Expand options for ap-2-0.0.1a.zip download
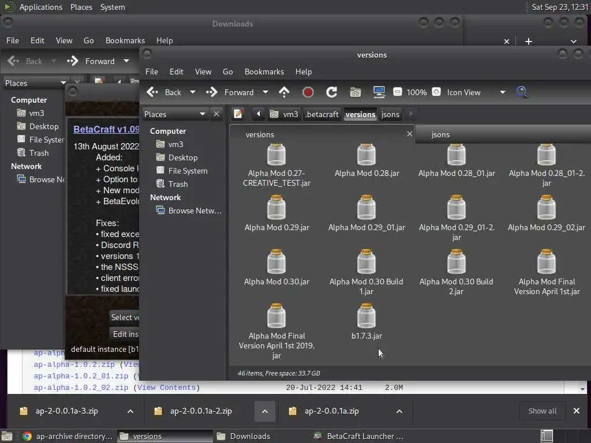Image resolution: width=591 pixels, height=443 pixels. [x=399, y=411]
